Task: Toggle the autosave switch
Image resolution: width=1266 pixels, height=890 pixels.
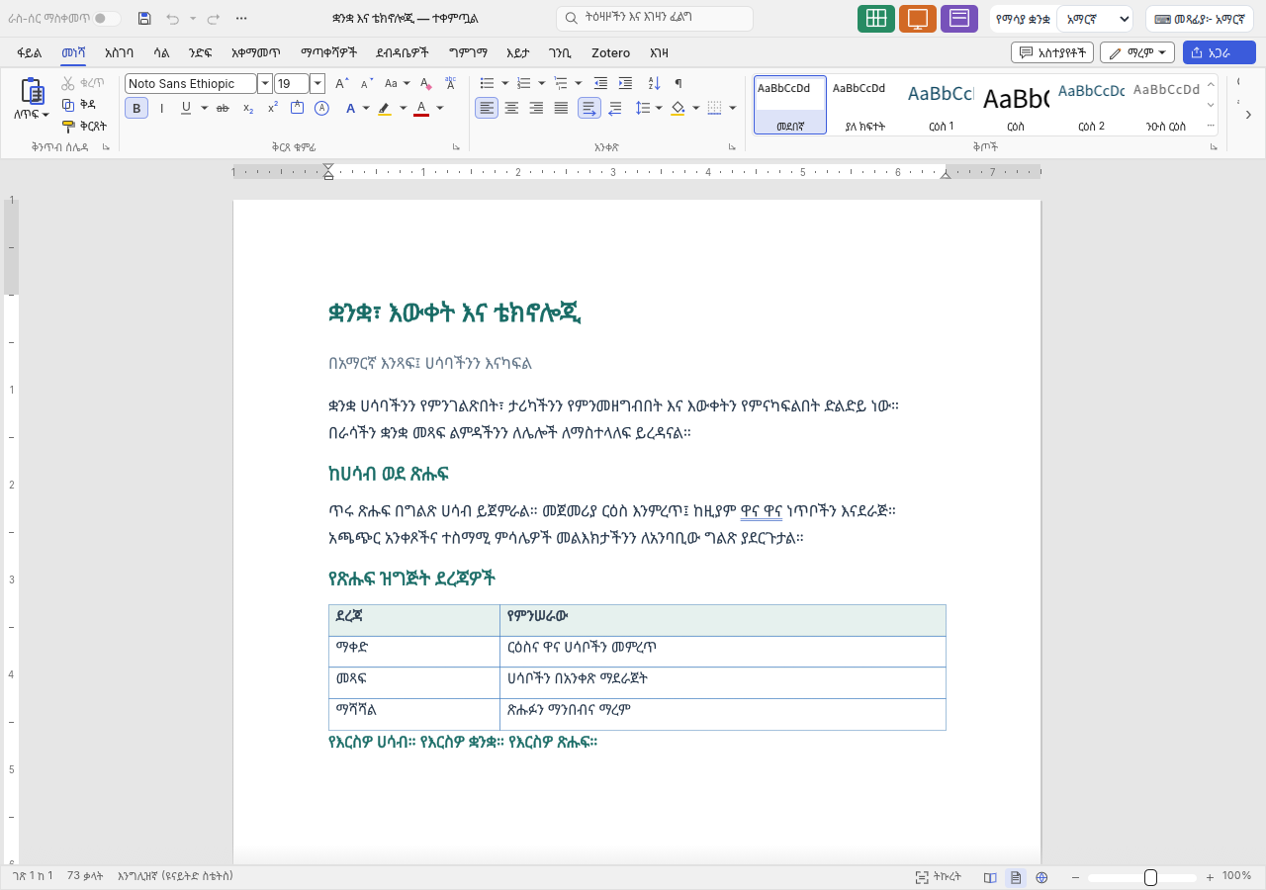Action: 107,19
